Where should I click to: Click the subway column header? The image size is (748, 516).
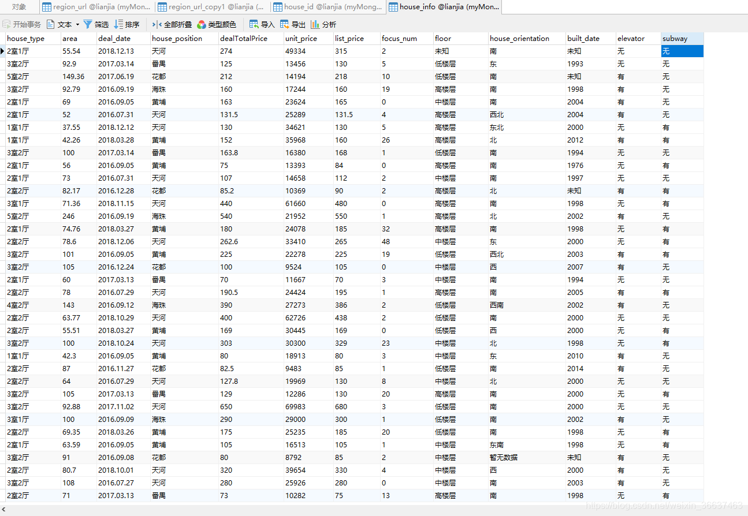click(682, 39)
